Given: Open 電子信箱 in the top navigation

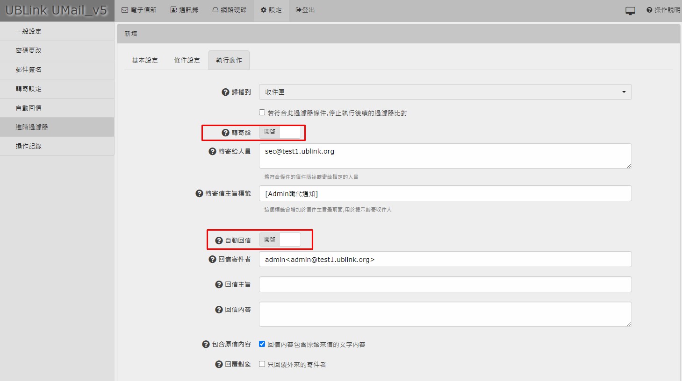Looking at the screenshot, I should click(139, 10).
